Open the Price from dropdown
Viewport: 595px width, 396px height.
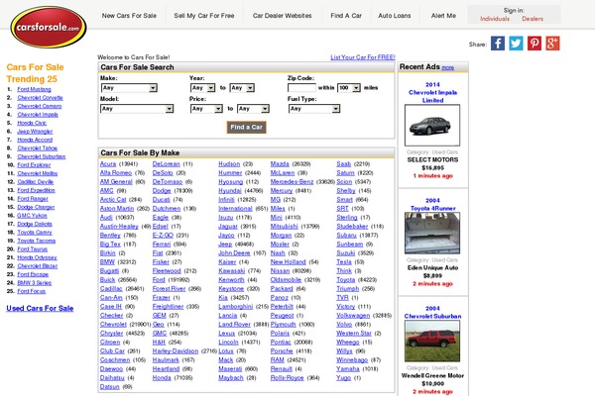[206, 109]
